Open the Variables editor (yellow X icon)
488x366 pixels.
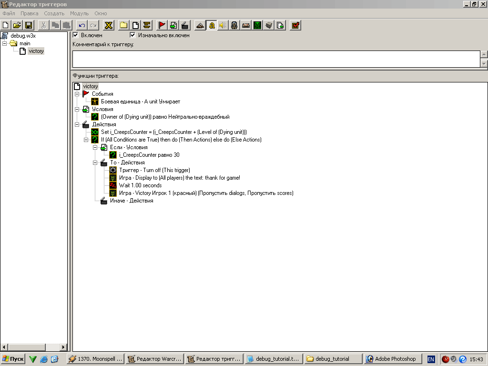pos(109,25)
